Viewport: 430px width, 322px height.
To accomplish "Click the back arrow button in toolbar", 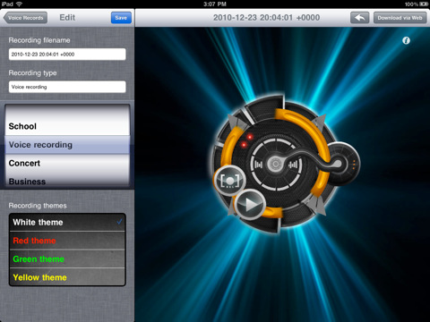I will [359, 18].
